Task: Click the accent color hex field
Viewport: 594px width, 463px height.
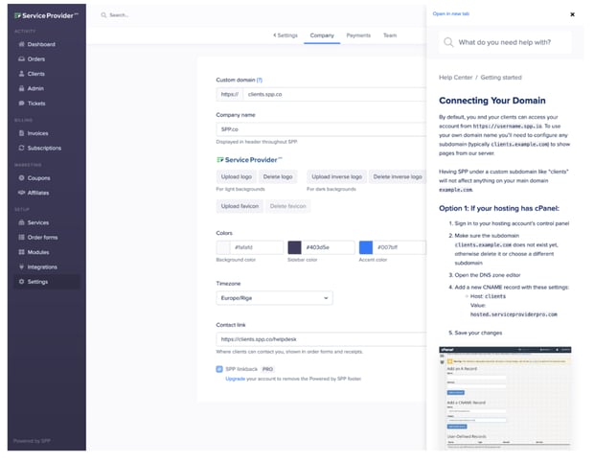Action: pos(400,247)
